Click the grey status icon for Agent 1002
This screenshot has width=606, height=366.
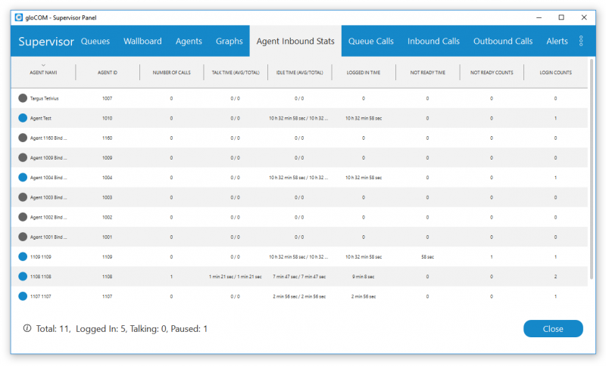click(23, 217)
